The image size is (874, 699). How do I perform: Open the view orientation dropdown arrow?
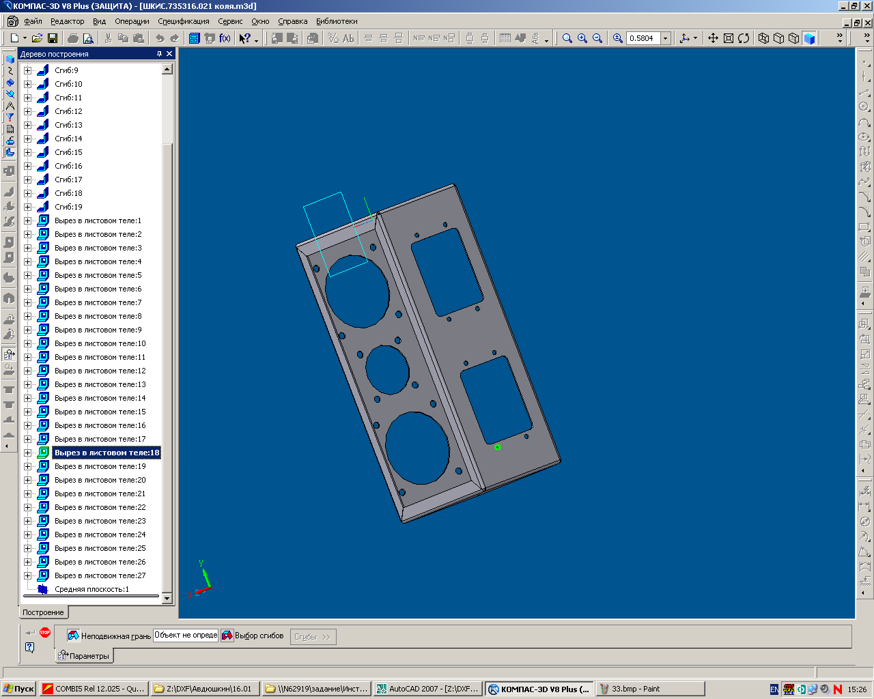coord(696,38)
